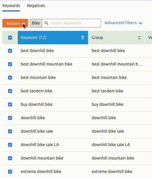Sort by Group column arrows
This screenshot has height=178, width=152.
tap(139, 38)
